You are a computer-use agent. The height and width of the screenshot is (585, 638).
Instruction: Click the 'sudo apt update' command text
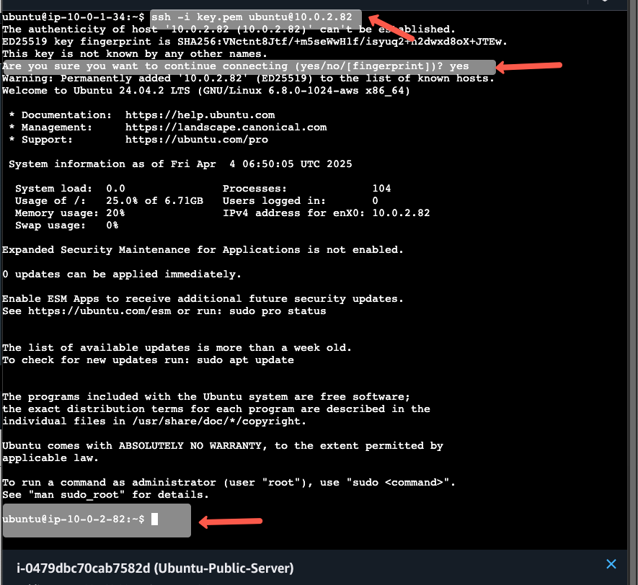tap(245, 360)
